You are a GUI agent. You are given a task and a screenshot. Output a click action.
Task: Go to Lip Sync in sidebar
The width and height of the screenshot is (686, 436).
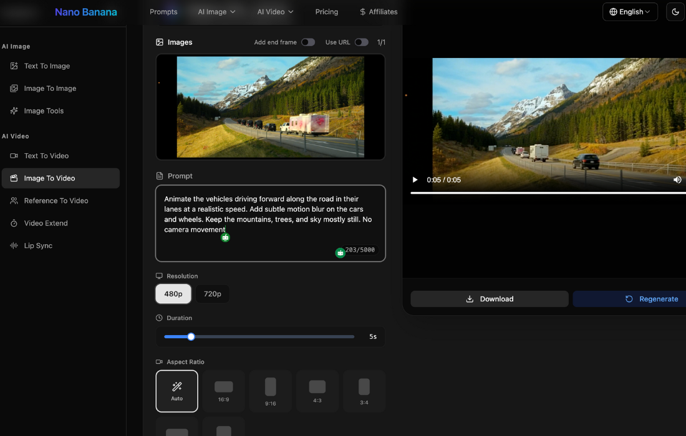pyautogui.click(x=38, y=245)
